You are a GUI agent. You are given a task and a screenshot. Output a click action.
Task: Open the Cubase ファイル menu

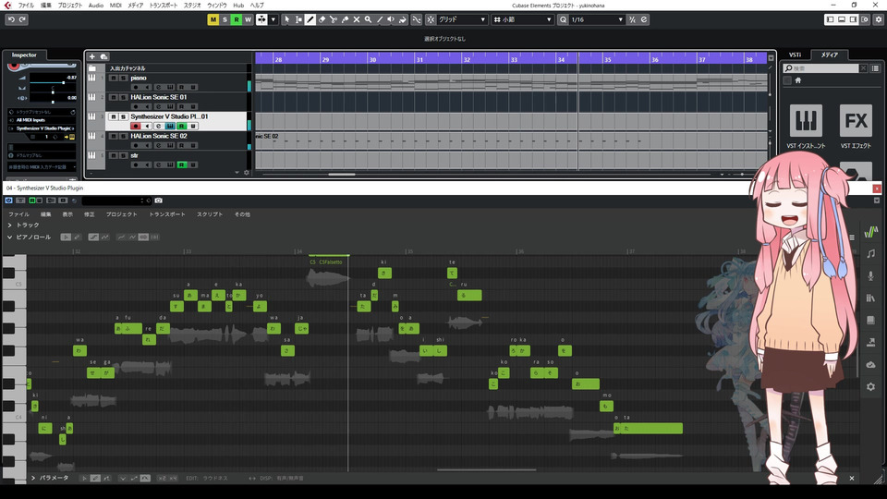click(26, 6)
